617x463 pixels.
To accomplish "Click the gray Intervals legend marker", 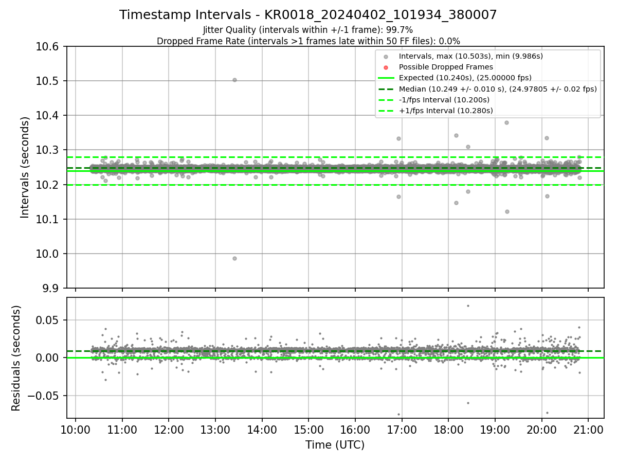I will (x=386, y=56).
